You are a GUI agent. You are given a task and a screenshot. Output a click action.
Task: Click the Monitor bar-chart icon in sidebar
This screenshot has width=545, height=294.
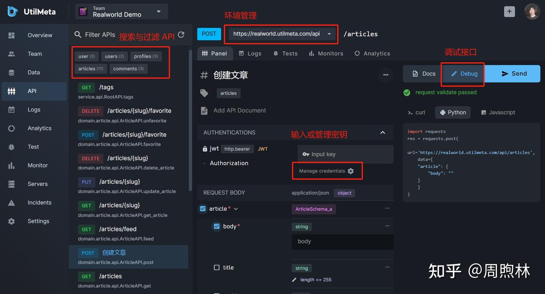[x=12, y=165]
